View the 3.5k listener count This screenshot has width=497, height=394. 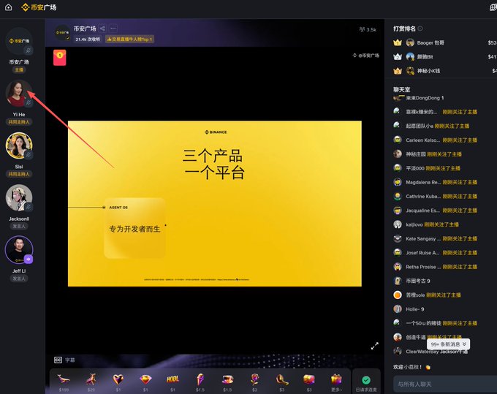368,29
